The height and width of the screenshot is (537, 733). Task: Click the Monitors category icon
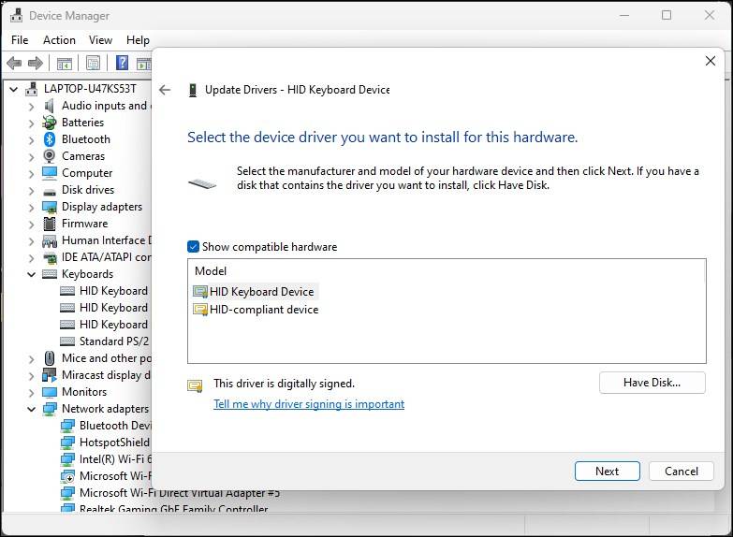pos(50,392)
